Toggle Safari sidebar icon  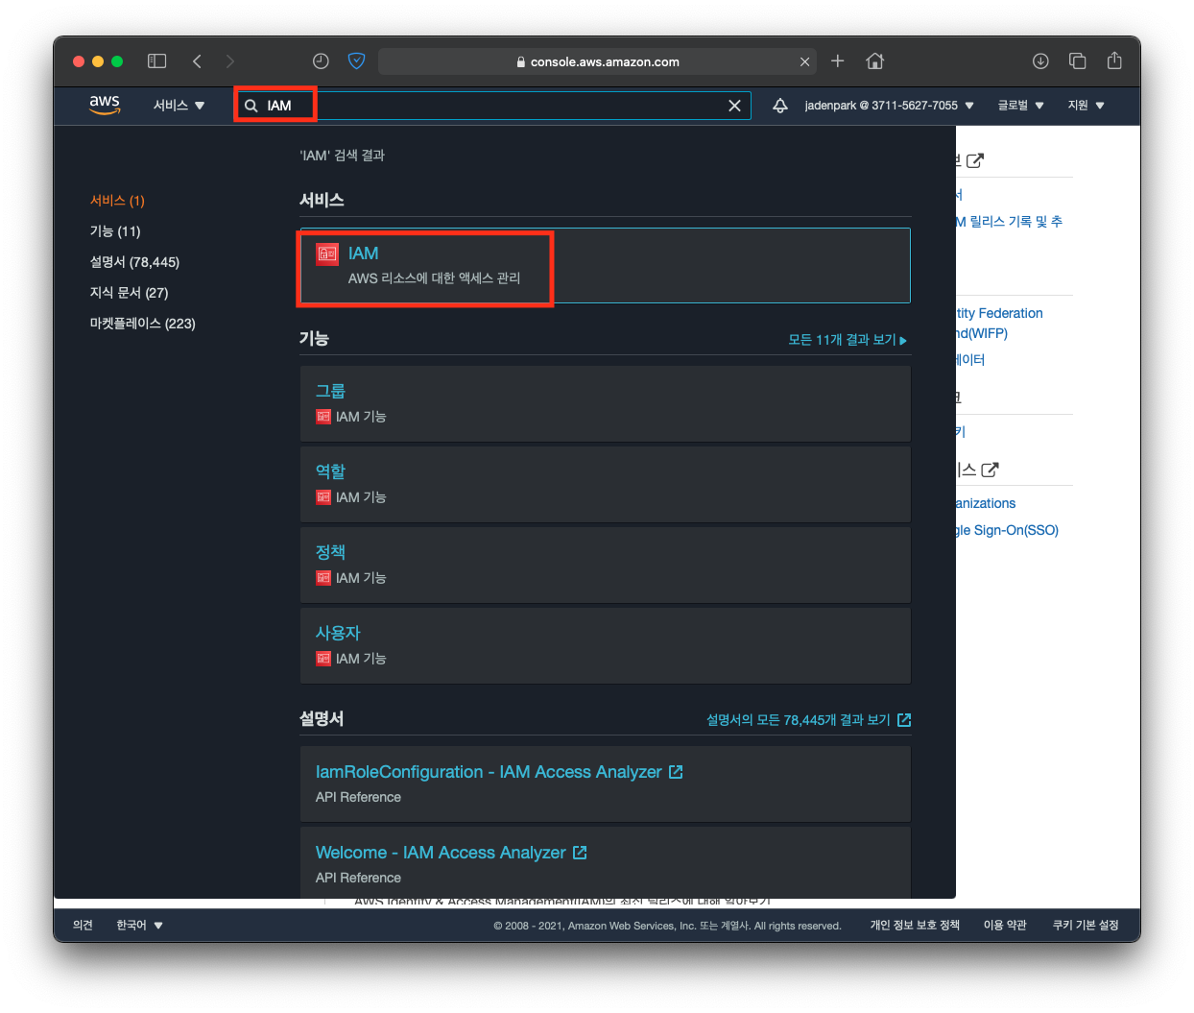(157, 61)
